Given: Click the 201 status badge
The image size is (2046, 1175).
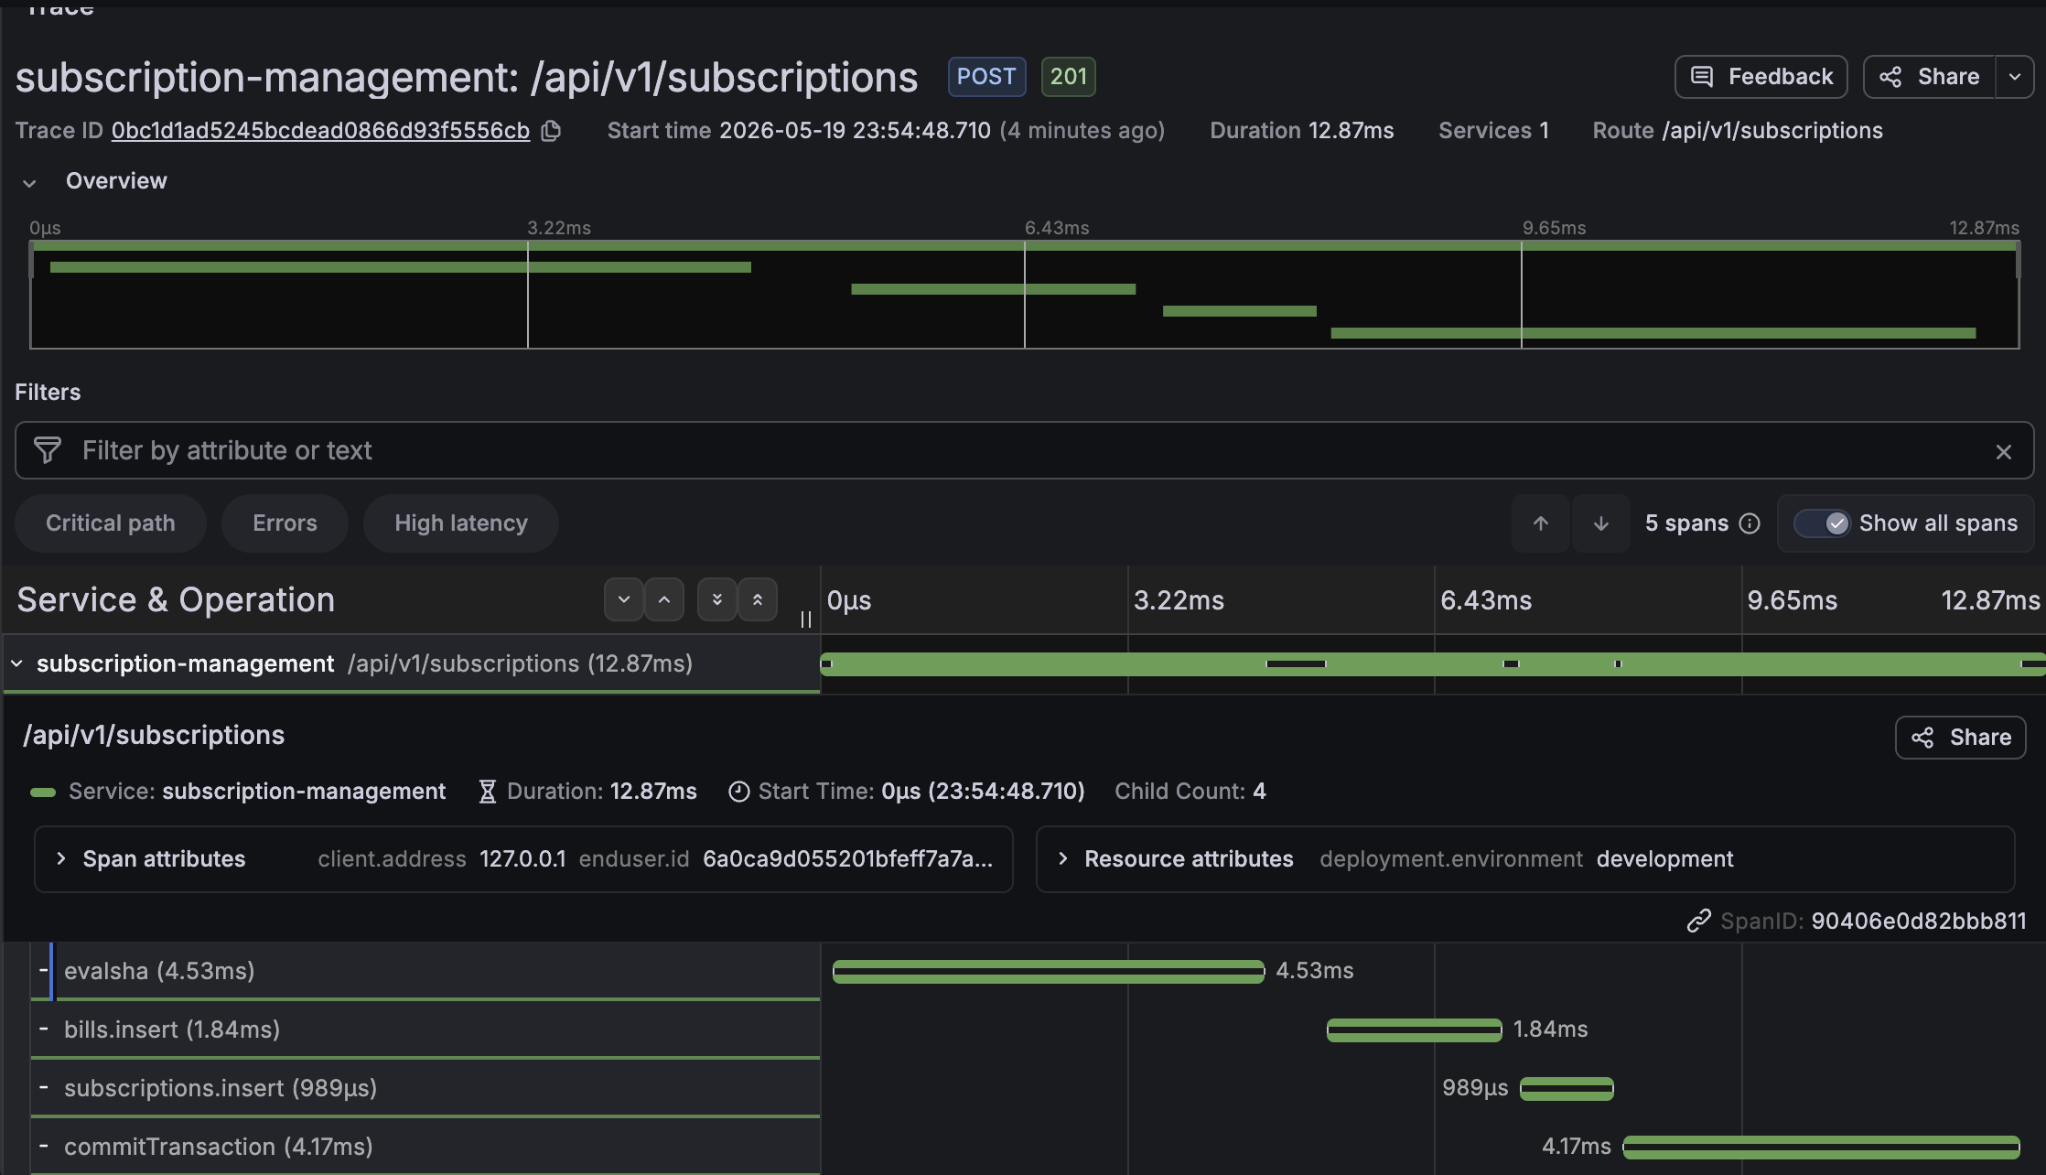Looking at the screenshot, I should [x=1068, y=77].
